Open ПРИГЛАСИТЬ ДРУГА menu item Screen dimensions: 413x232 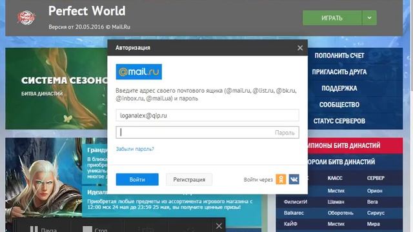pyautogui.click(x=339, y=72)
